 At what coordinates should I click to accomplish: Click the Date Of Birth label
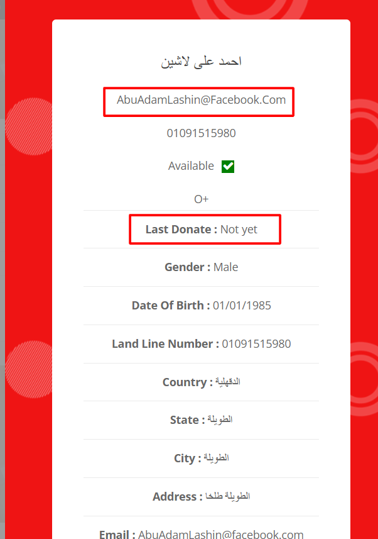(171, 305)
